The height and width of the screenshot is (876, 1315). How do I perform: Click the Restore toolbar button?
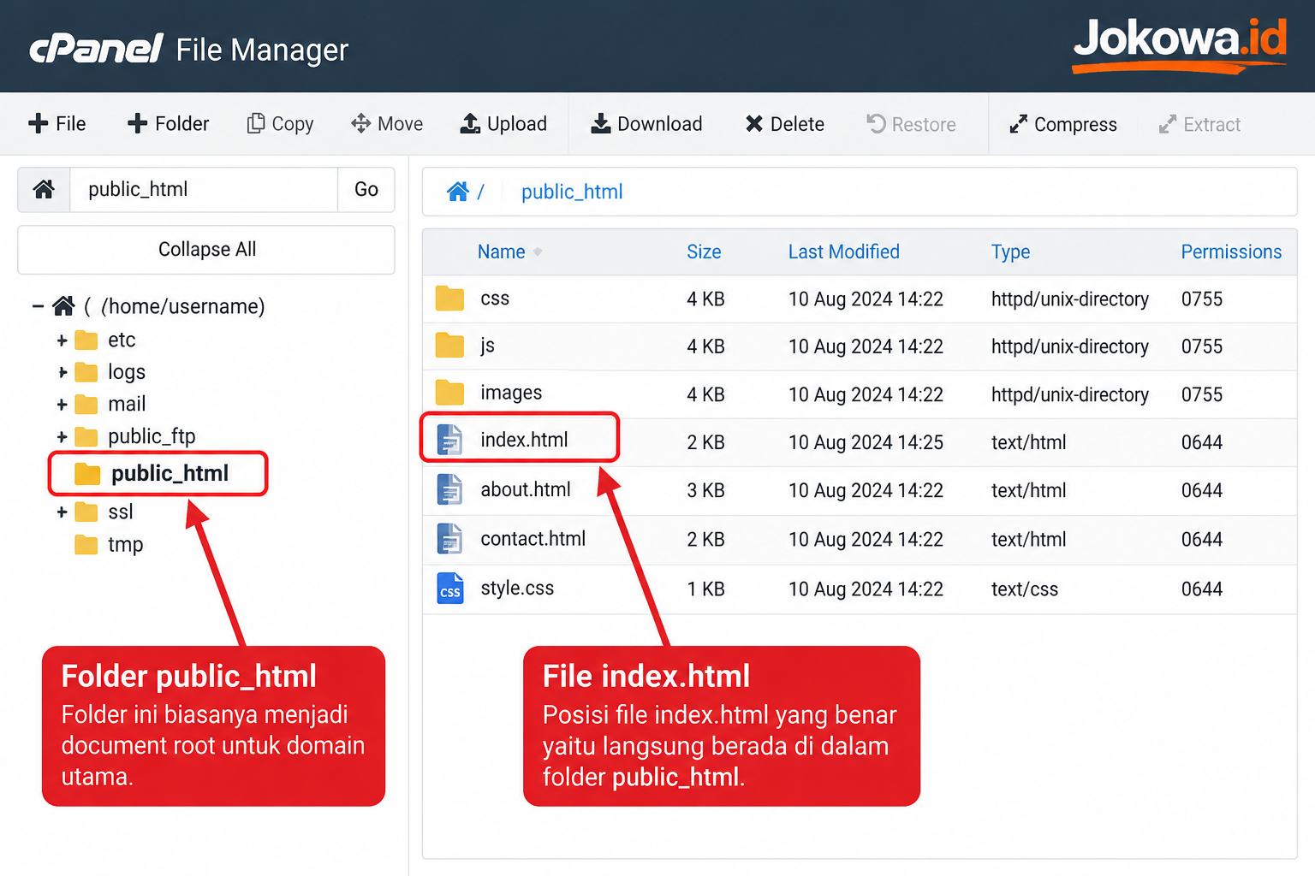[x=911, y=124]
